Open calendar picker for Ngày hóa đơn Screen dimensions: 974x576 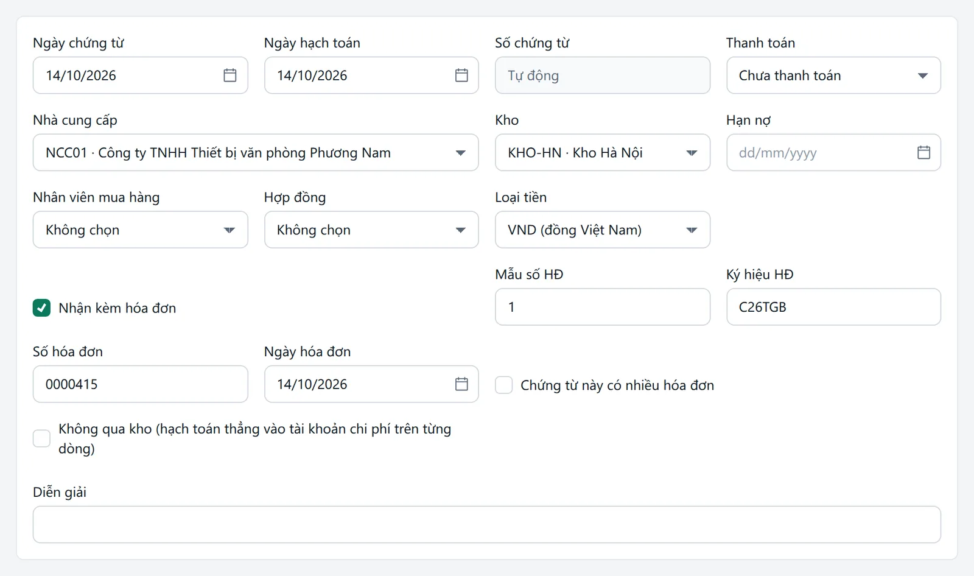(x=461, y=384)
